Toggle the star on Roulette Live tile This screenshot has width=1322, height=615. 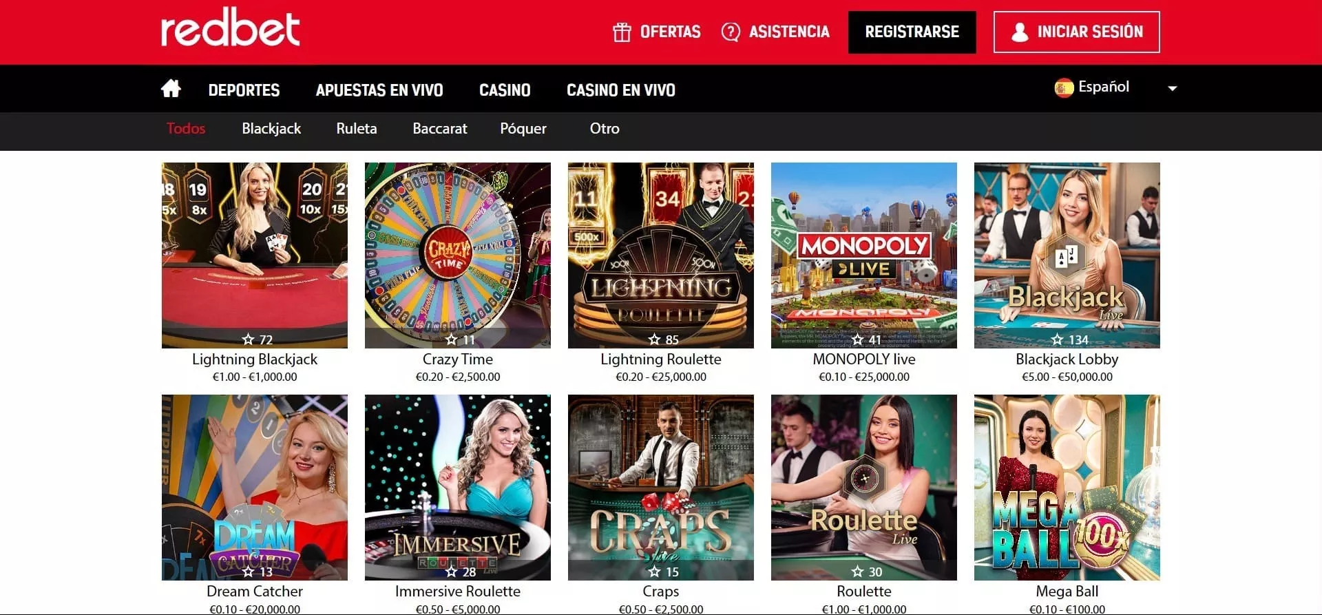coord(858,571)
